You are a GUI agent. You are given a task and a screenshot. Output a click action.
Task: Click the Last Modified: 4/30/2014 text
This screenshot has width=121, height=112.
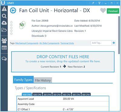[88, 26]
